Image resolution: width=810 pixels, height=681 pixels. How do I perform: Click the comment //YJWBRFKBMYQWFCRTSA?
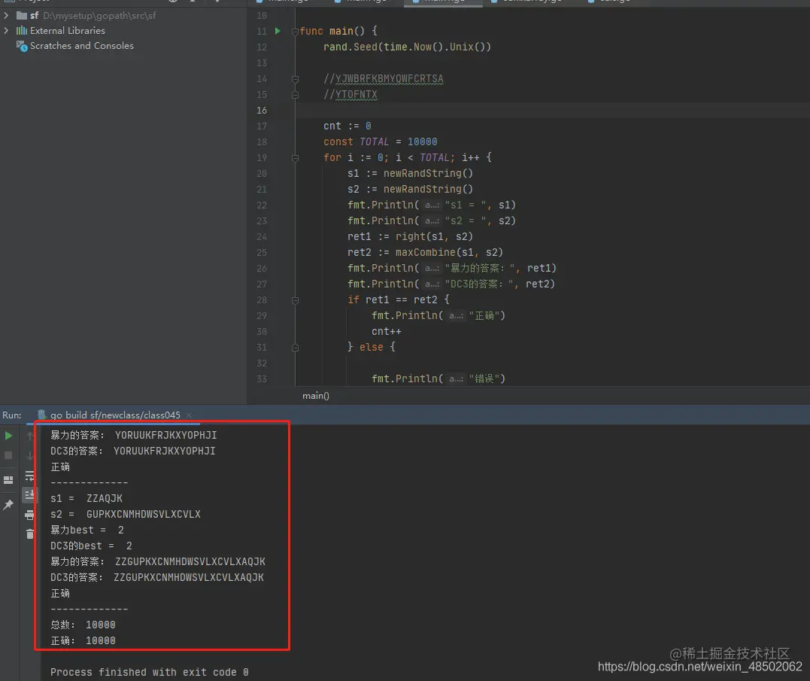tap(384, 79)
